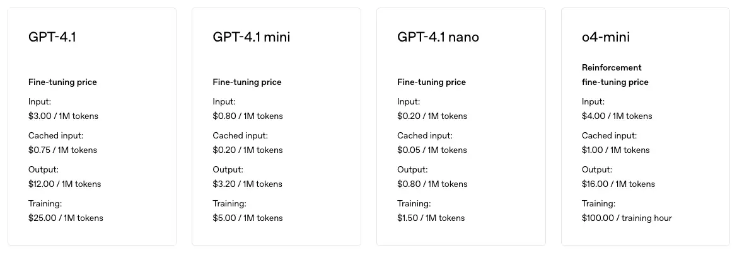Click GPT-4.1 cached input price $0.75
This screenshot has width=737, height=253.
[x=62, y=150]
